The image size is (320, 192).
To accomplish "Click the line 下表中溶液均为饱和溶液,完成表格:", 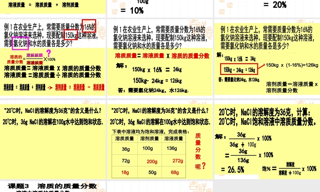I will (151, 132).
